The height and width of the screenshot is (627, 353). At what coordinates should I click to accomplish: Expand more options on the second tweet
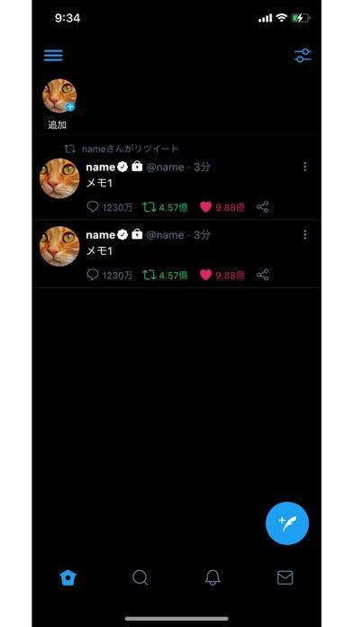(x=305, y=235)
